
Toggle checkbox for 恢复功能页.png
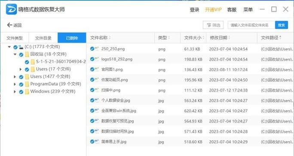click(92, 80)
